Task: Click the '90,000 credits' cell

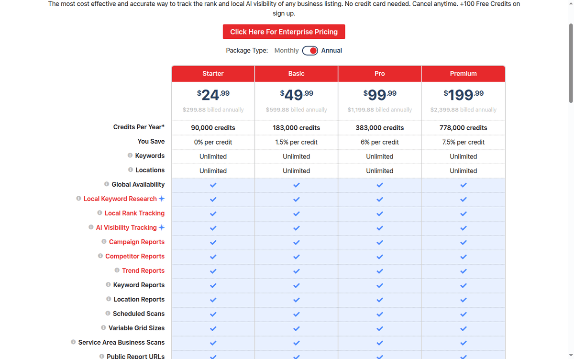Action: [x=213, y=128]
